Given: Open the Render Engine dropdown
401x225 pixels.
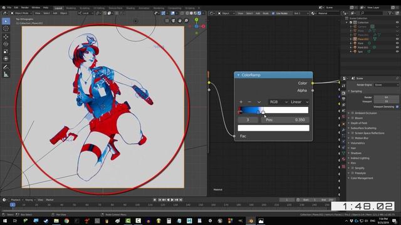Looking at the screenshot, I should click(x=386, y=85).
